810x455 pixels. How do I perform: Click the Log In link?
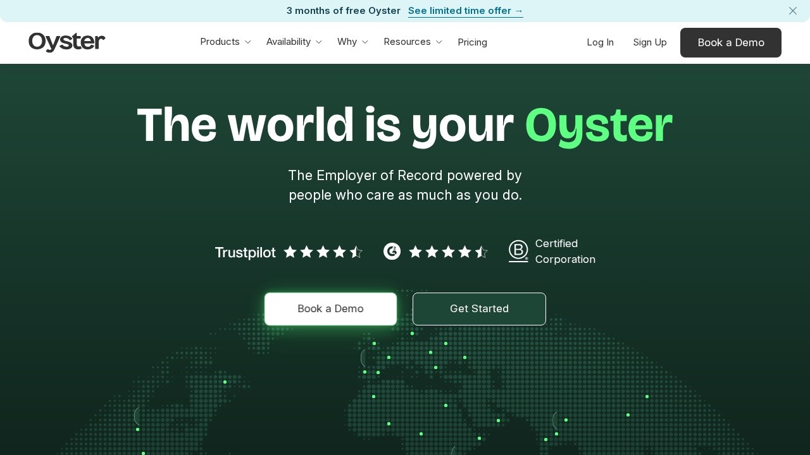600,42
